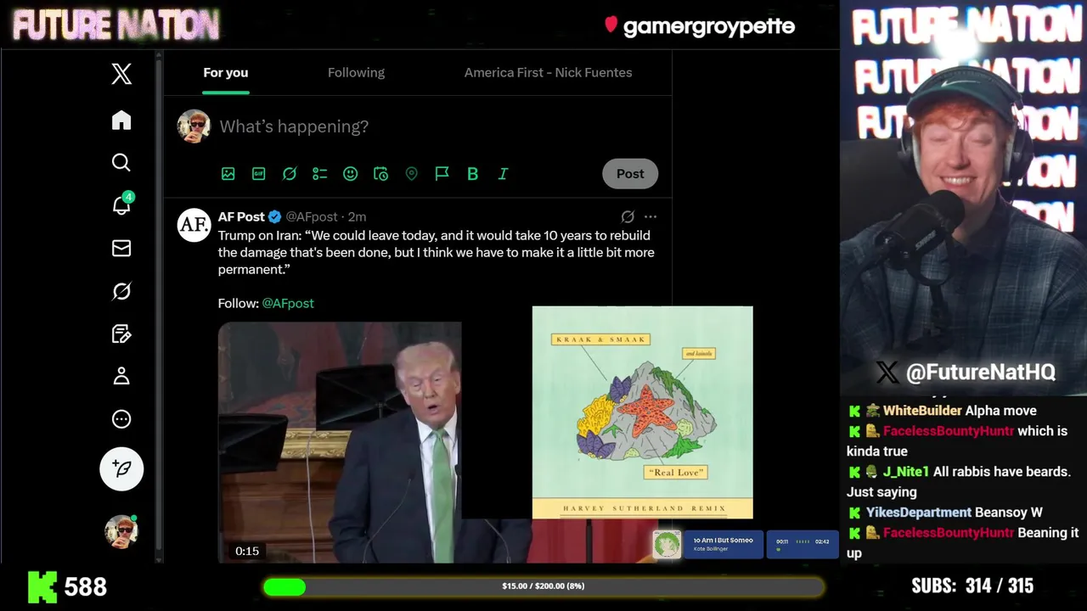Open More options circle icon
The height and width of the screenshot is (611, 1087).
click(121, 419)
